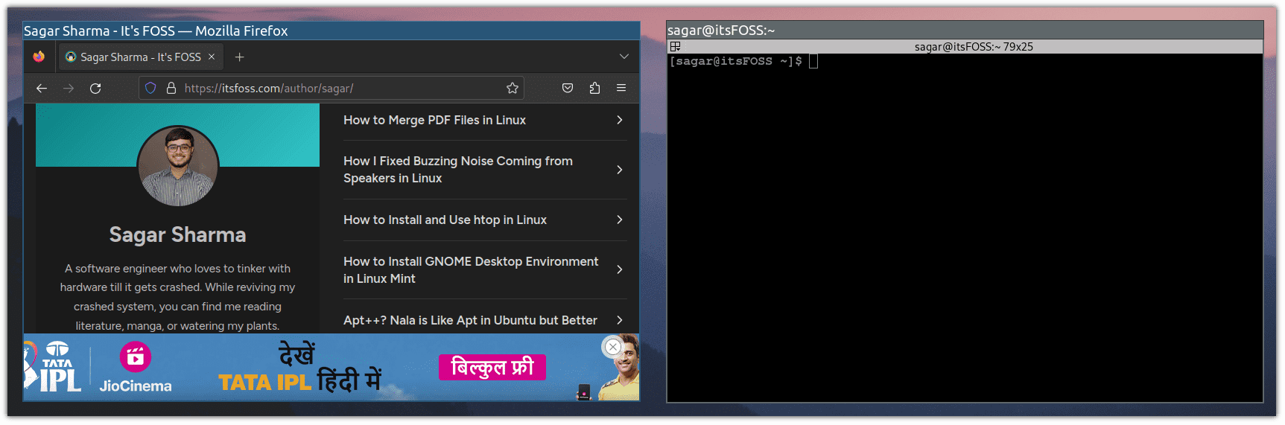Screen dimensions: 1285x425
Task: Open the tracking protection shield icon
Action: pos(150,88)
